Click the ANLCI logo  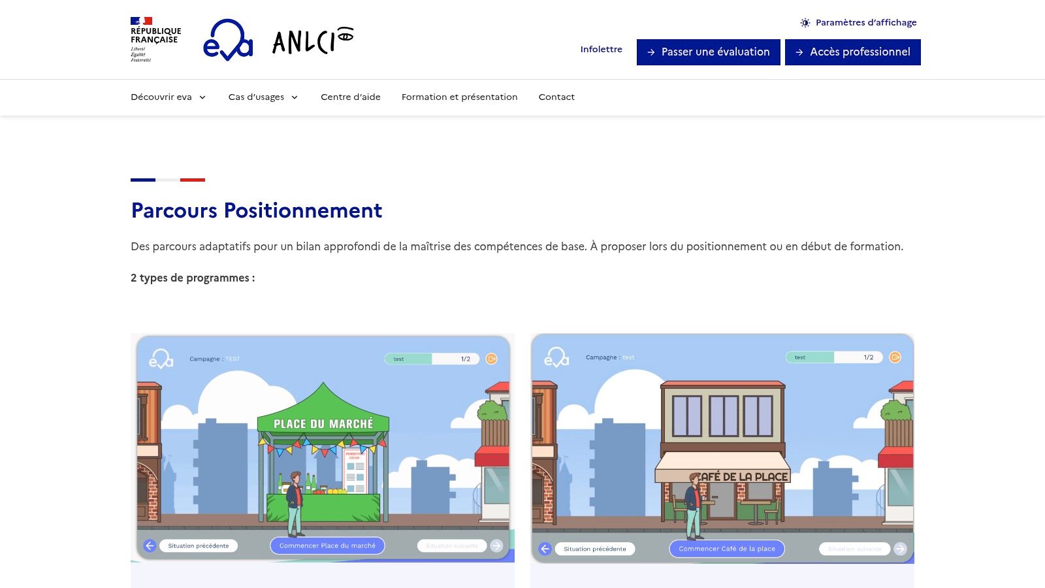[x=312, y=41]
